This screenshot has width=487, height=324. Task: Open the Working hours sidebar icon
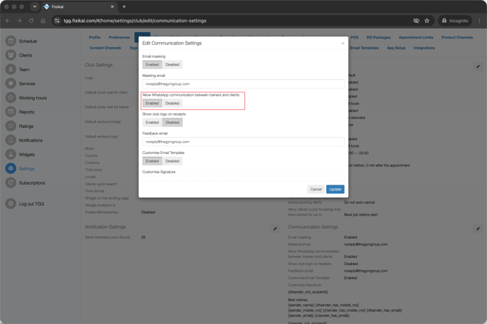[11, 98]
